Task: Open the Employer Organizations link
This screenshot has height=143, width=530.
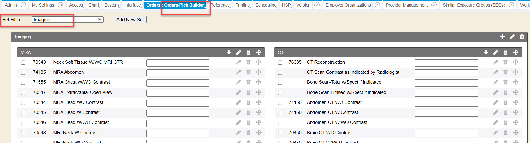Action: tap(348, 5)
